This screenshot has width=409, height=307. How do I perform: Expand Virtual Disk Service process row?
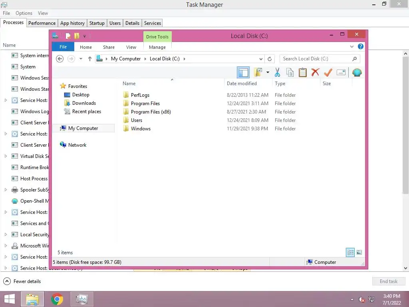click(x=6, y=156)
